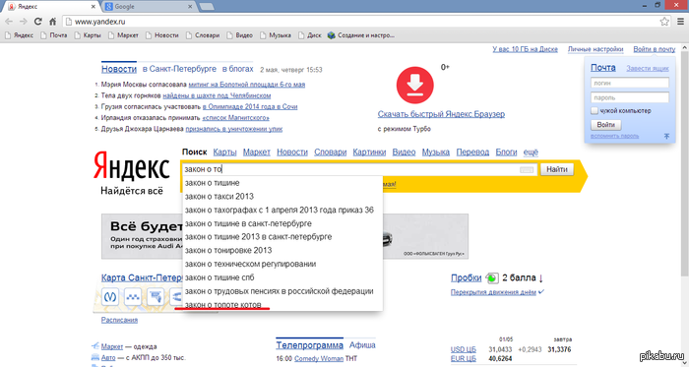Open Comedy Woman programme link
Image resolution: width=689 pixels, height=367 pixels.
pyautogui.click(x=319, y=359)
